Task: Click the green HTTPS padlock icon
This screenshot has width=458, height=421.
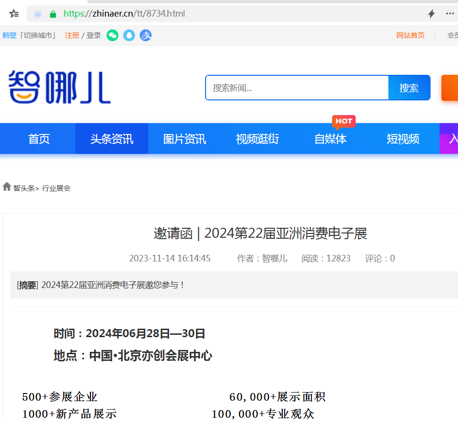Action: click(x=53, y=14)
